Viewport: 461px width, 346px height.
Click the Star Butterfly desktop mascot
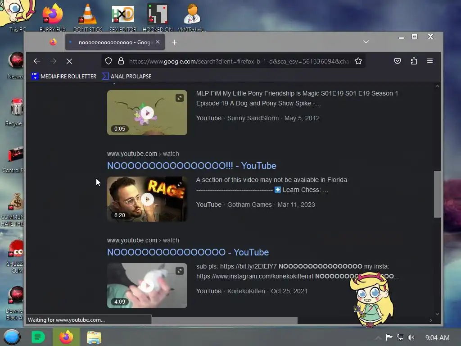tap(372, 299)
